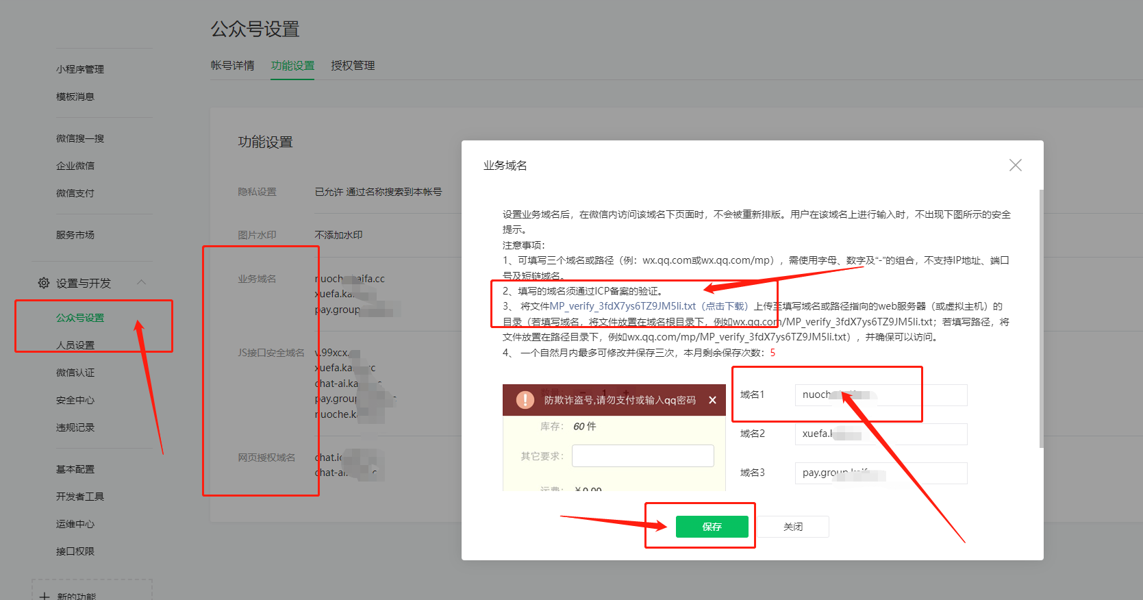Download the MP_verify txt file link

[649, 306]
